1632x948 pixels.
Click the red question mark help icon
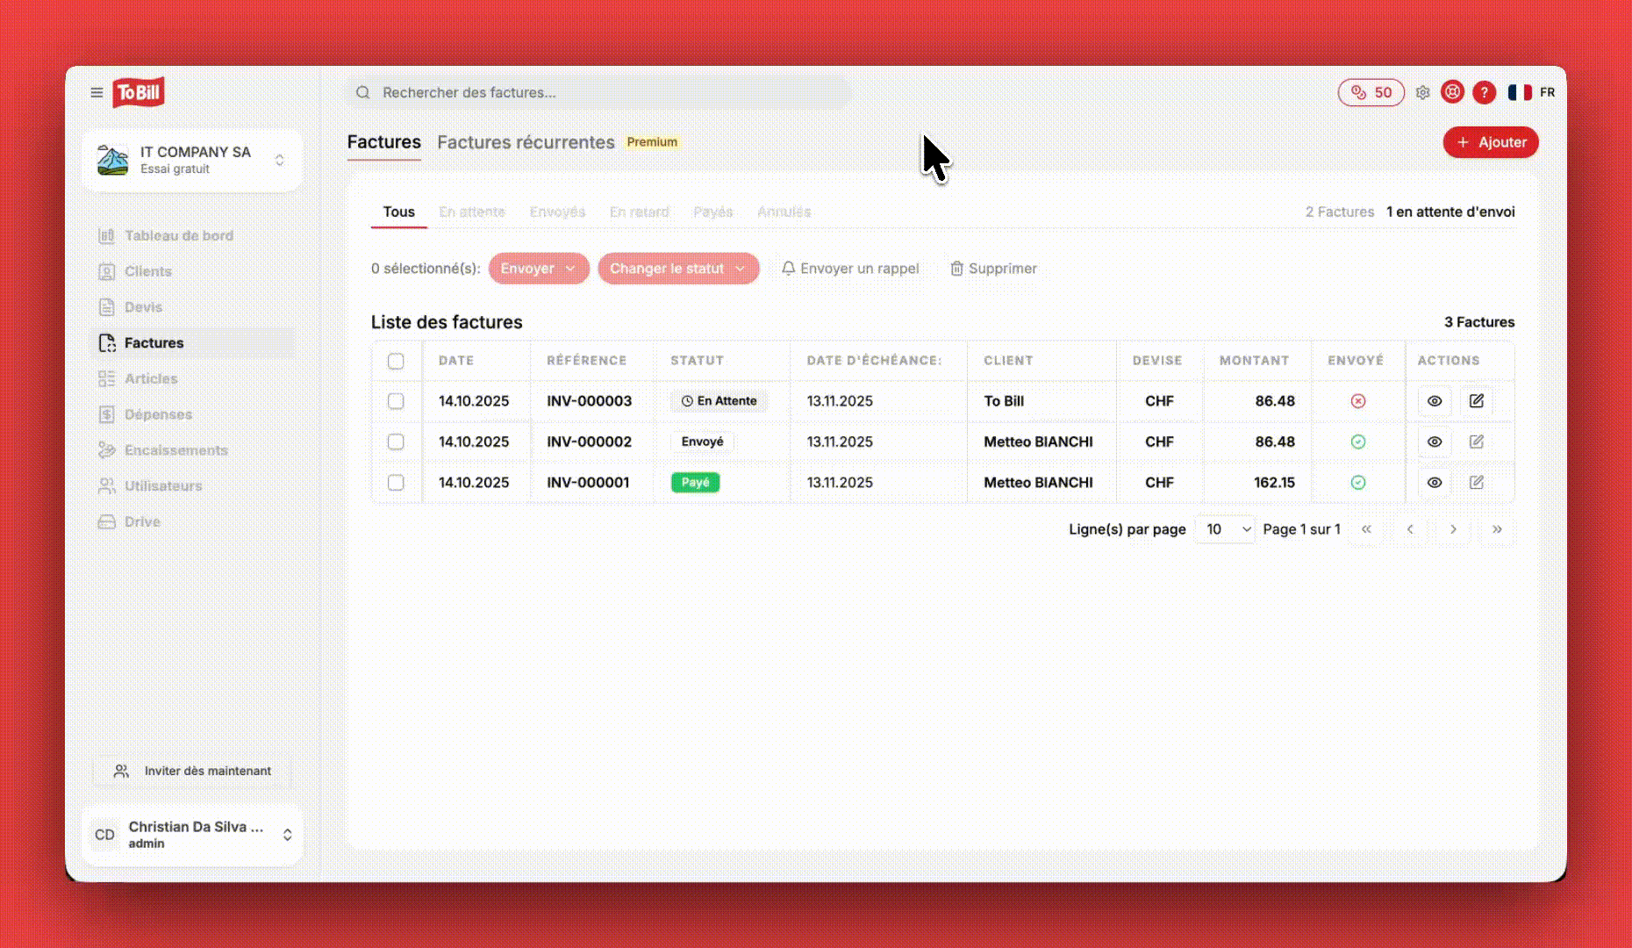point(1484,92)
